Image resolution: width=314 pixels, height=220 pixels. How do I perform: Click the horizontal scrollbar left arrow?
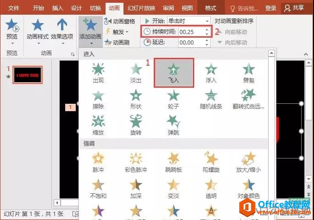click(57, 203)
